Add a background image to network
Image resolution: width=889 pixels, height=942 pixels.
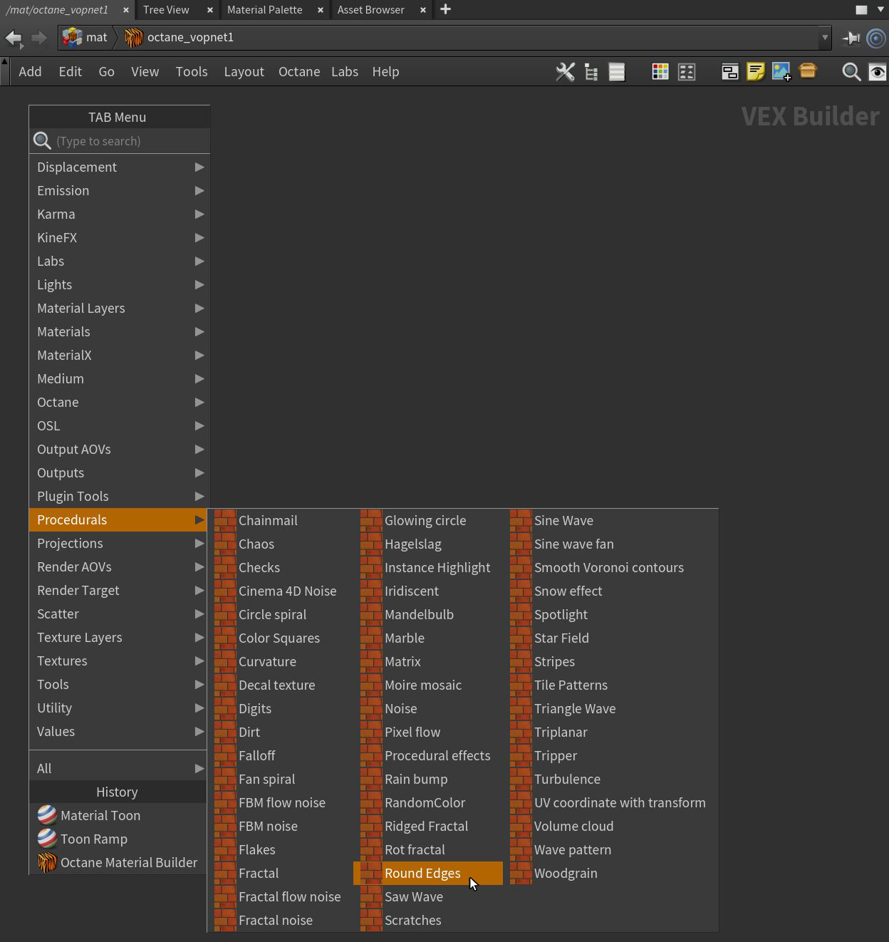click(781, 72)
